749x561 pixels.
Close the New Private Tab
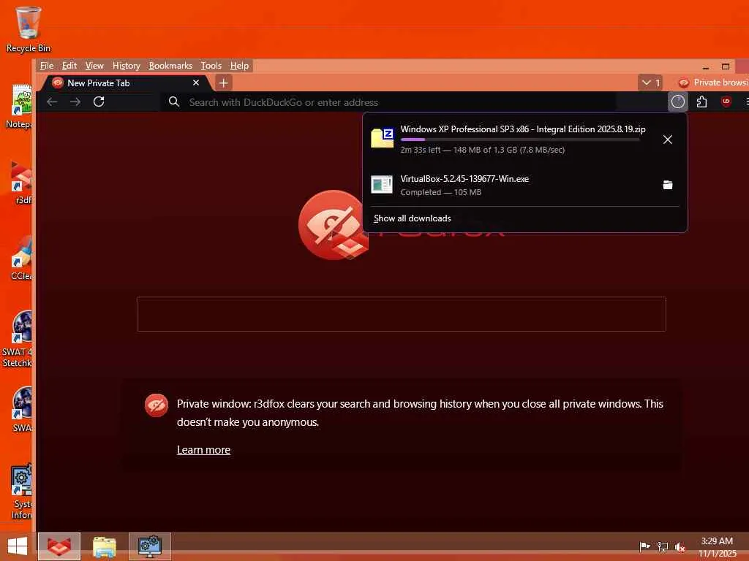pos(196,83)
